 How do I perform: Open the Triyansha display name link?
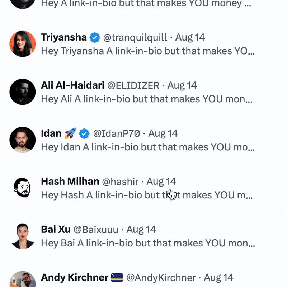click(64, 37)
